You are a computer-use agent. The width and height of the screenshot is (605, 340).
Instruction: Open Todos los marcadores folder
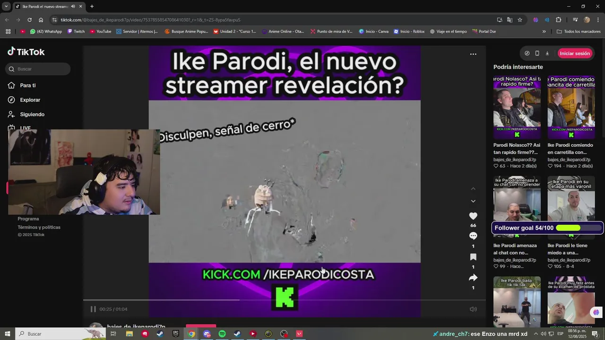(x=579, y=32)
